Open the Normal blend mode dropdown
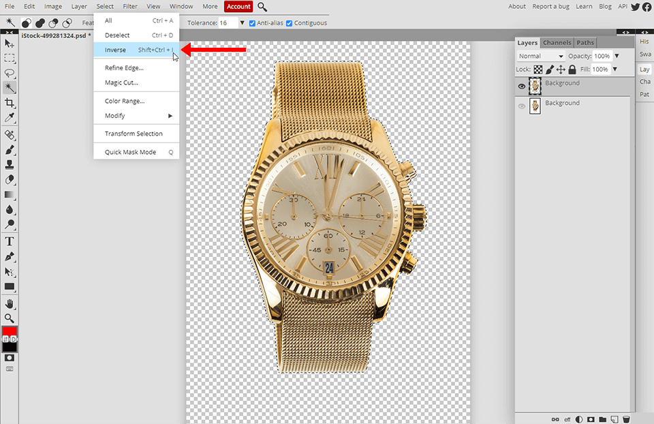654x424 pixels. point(541,56)
